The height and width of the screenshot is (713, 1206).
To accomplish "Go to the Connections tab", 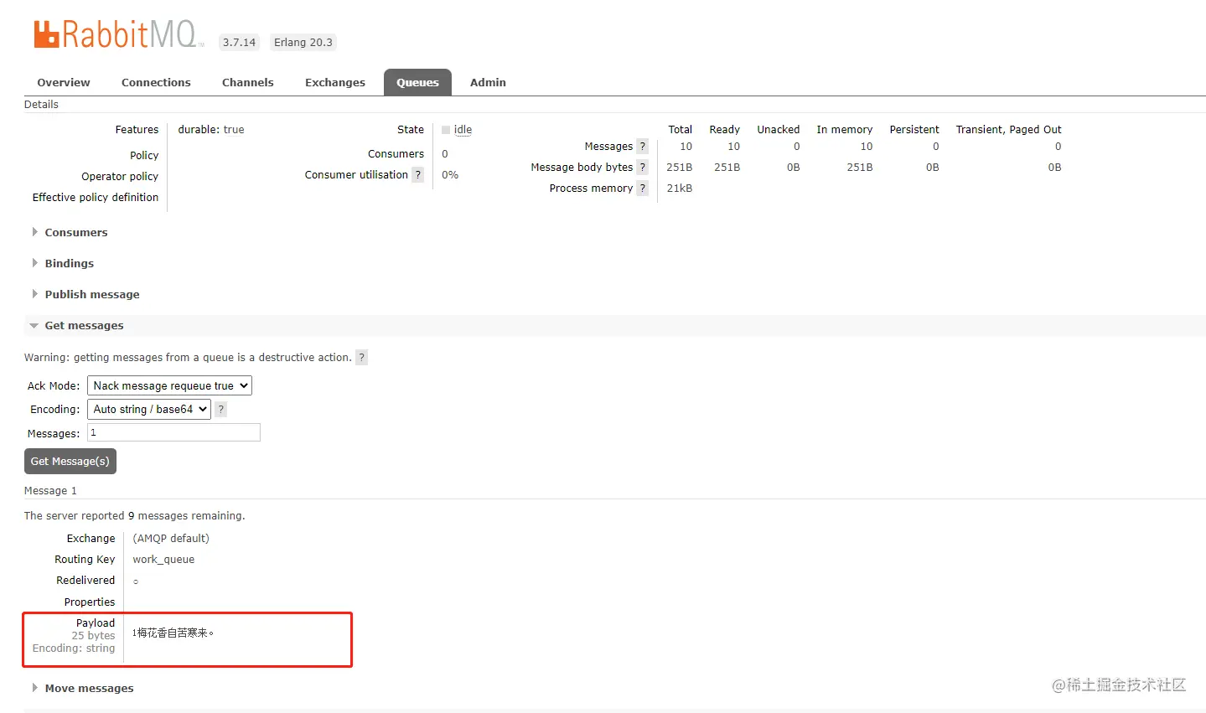I will [156, 82].
